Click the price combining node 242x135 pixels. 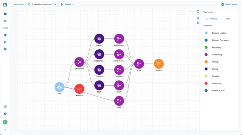[x=139, y=64]
